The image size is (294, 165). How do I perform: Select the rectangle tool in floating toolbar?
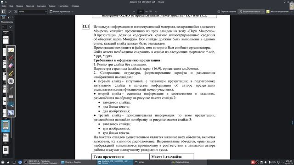coord(11,97)
